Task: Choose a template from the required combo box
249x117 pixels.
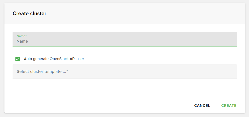Action: click(x=124, y=71)
